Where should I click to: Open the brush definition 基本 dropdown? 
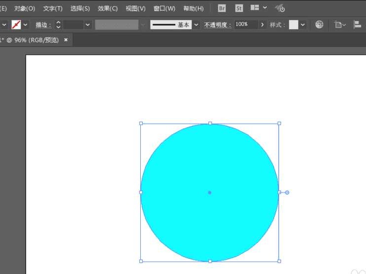point(196,25)
